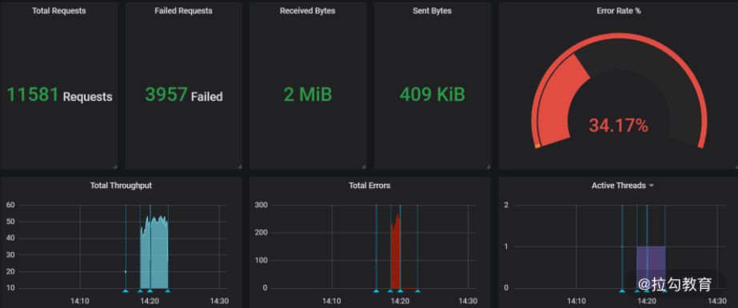The image size is (738, 308).
Task: Click the Error Rate % panel title
Action: coord(618,10)
